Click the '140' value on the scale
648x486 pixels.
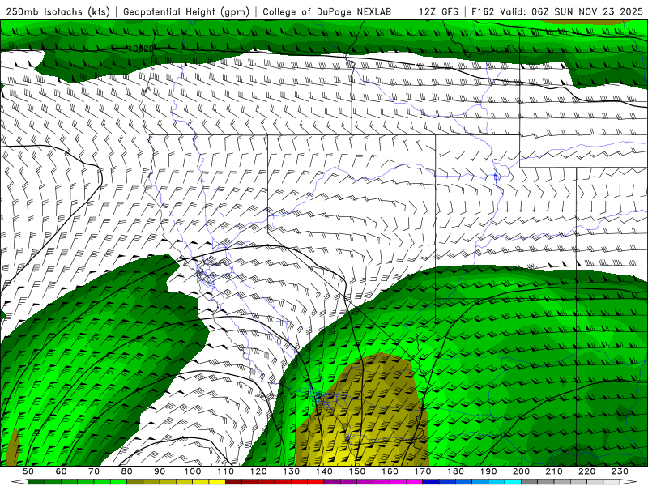324,471
